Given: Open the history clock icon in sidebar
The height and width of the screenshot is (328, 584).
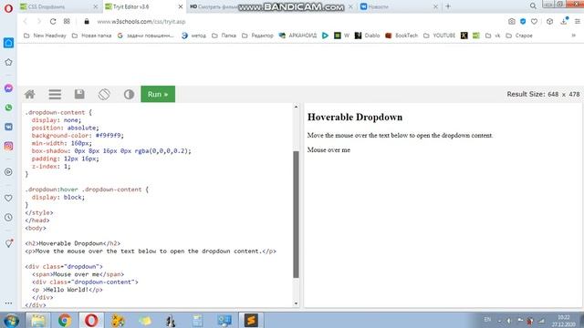Looking at the screenshot, I should coord(8,217).
